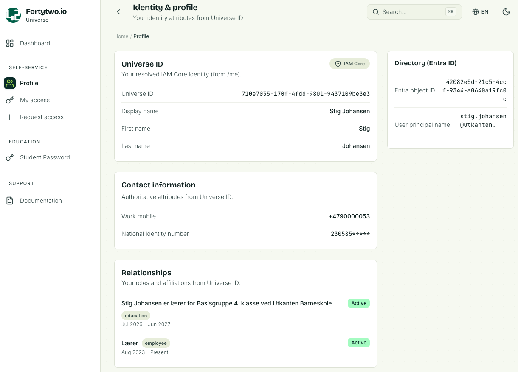The height and width of the screenshot is (372, 518).
Task: Click national identity number 230585*****
Action: click(350, 234)
